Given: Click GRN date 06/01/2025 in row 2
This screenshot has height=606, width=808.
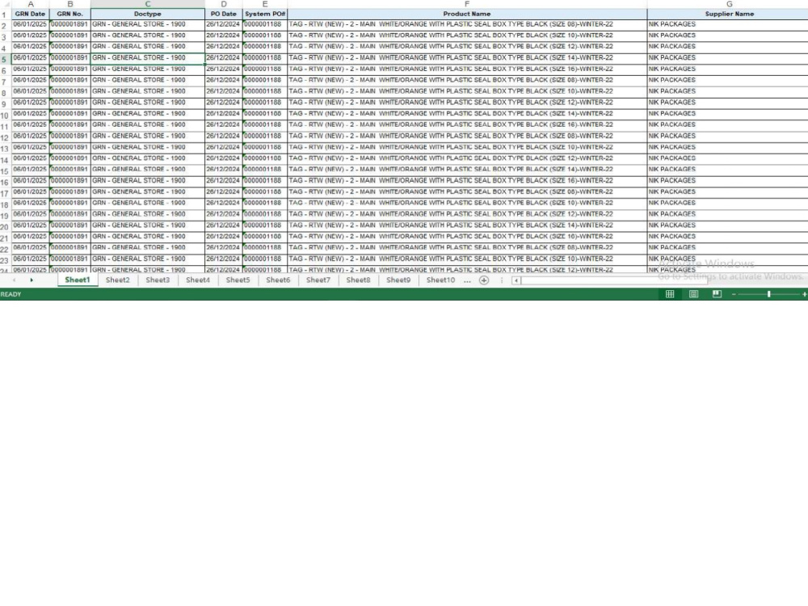Looking at the screenshot, I should coord(30,24).
